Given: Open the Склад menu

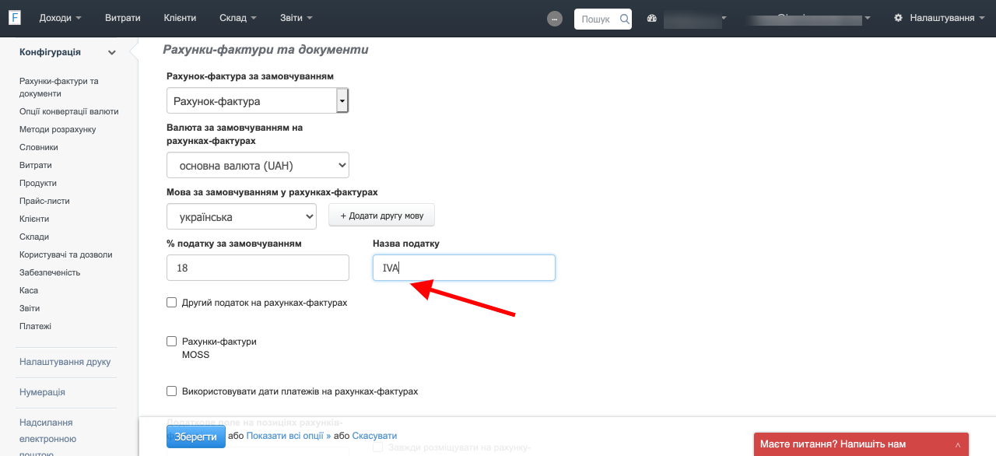Looking at the screenshot, I should pos(237,18).
